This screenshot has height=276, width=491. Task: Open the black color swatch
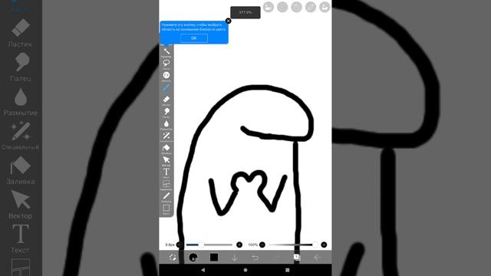tap(214, 258)
